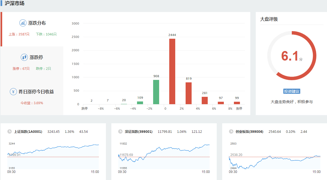Click the 涨跌停 up-down arrows icon
This screenshot has width=327, height=180.
pos(24,57)
